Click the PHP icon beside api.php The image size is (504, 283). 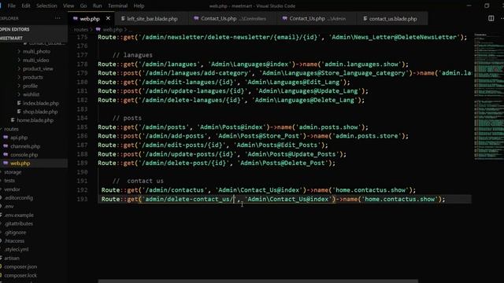coord(6,138)
